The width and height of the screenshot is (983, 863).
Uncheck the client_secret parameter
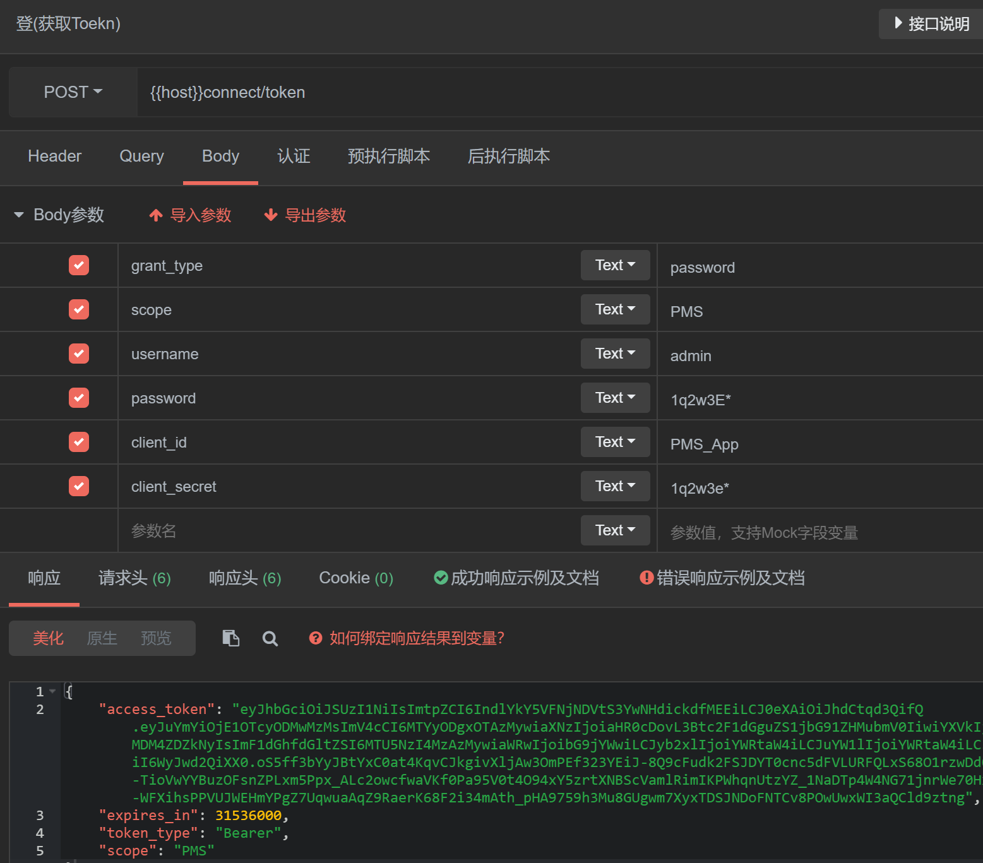point(78,486)
